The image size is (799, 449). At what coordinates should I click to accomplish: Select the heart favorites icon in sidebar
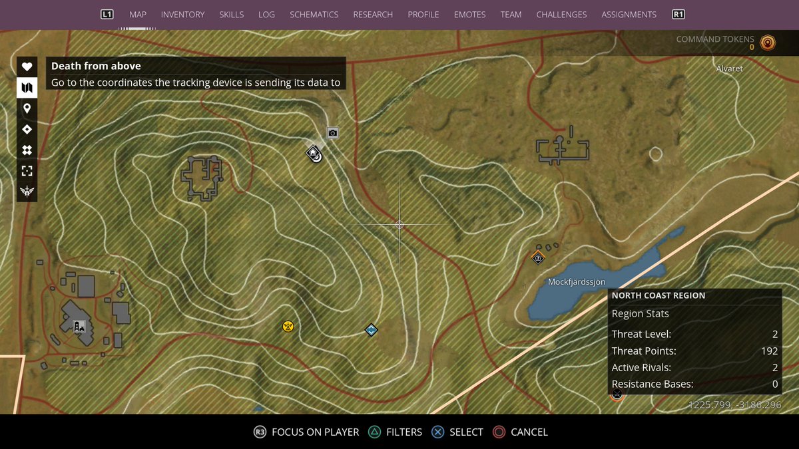click(x=27, y=67)
